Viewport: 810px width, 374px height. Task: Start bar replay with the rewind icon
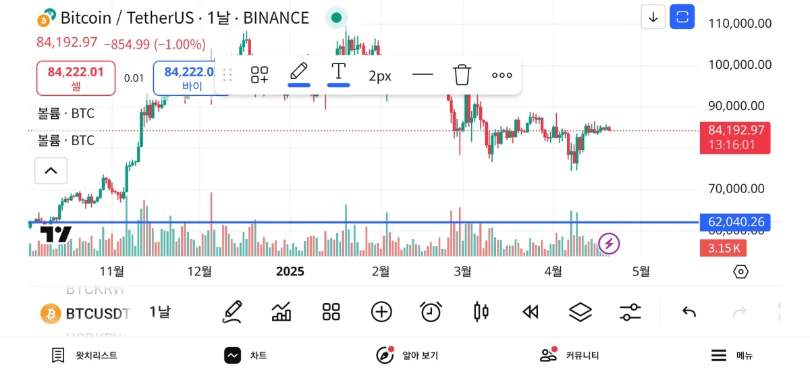pyautogui.click(x=531, y=311)
